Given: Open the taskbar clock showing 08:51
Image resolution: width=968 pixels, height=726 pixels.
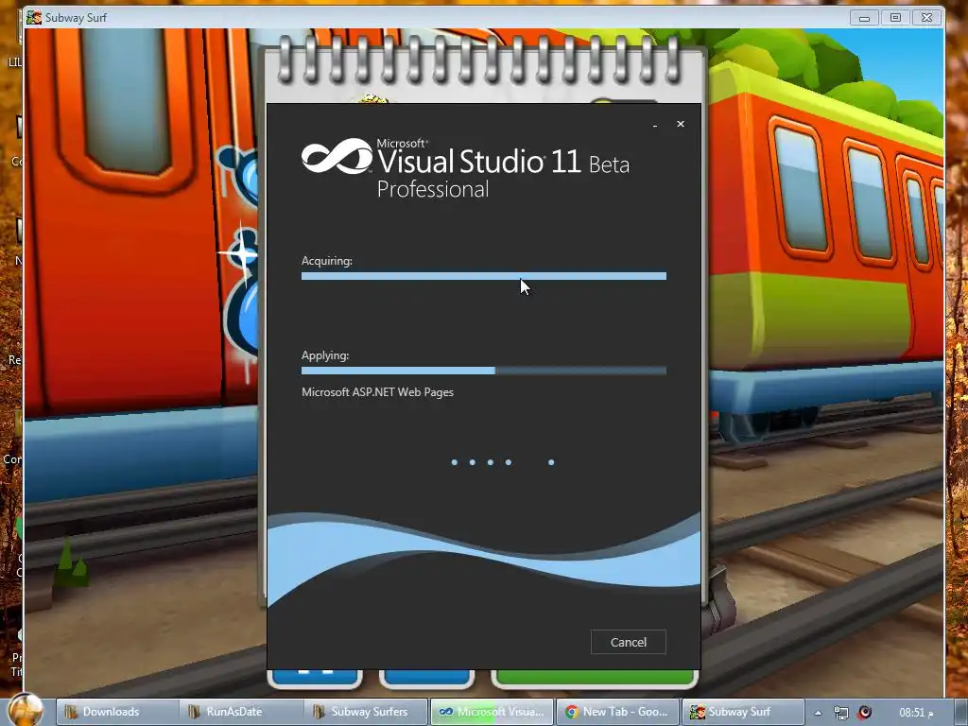Looking at the screenshot, I should click(915, 713).
